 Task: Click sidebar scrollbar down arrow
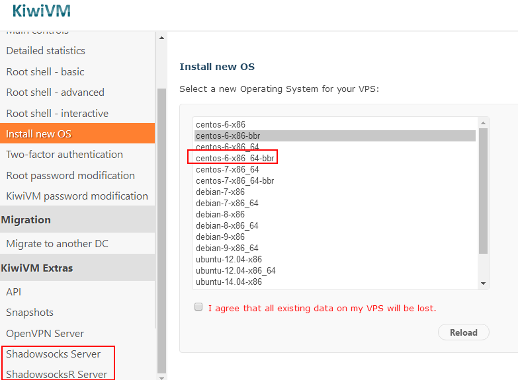161,378
